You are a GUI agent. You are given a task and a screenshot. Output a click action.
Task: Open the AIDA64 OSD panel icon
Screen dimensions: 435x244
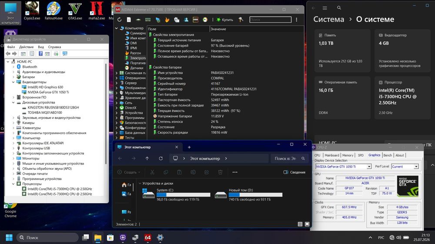click(x=195, y=20)
